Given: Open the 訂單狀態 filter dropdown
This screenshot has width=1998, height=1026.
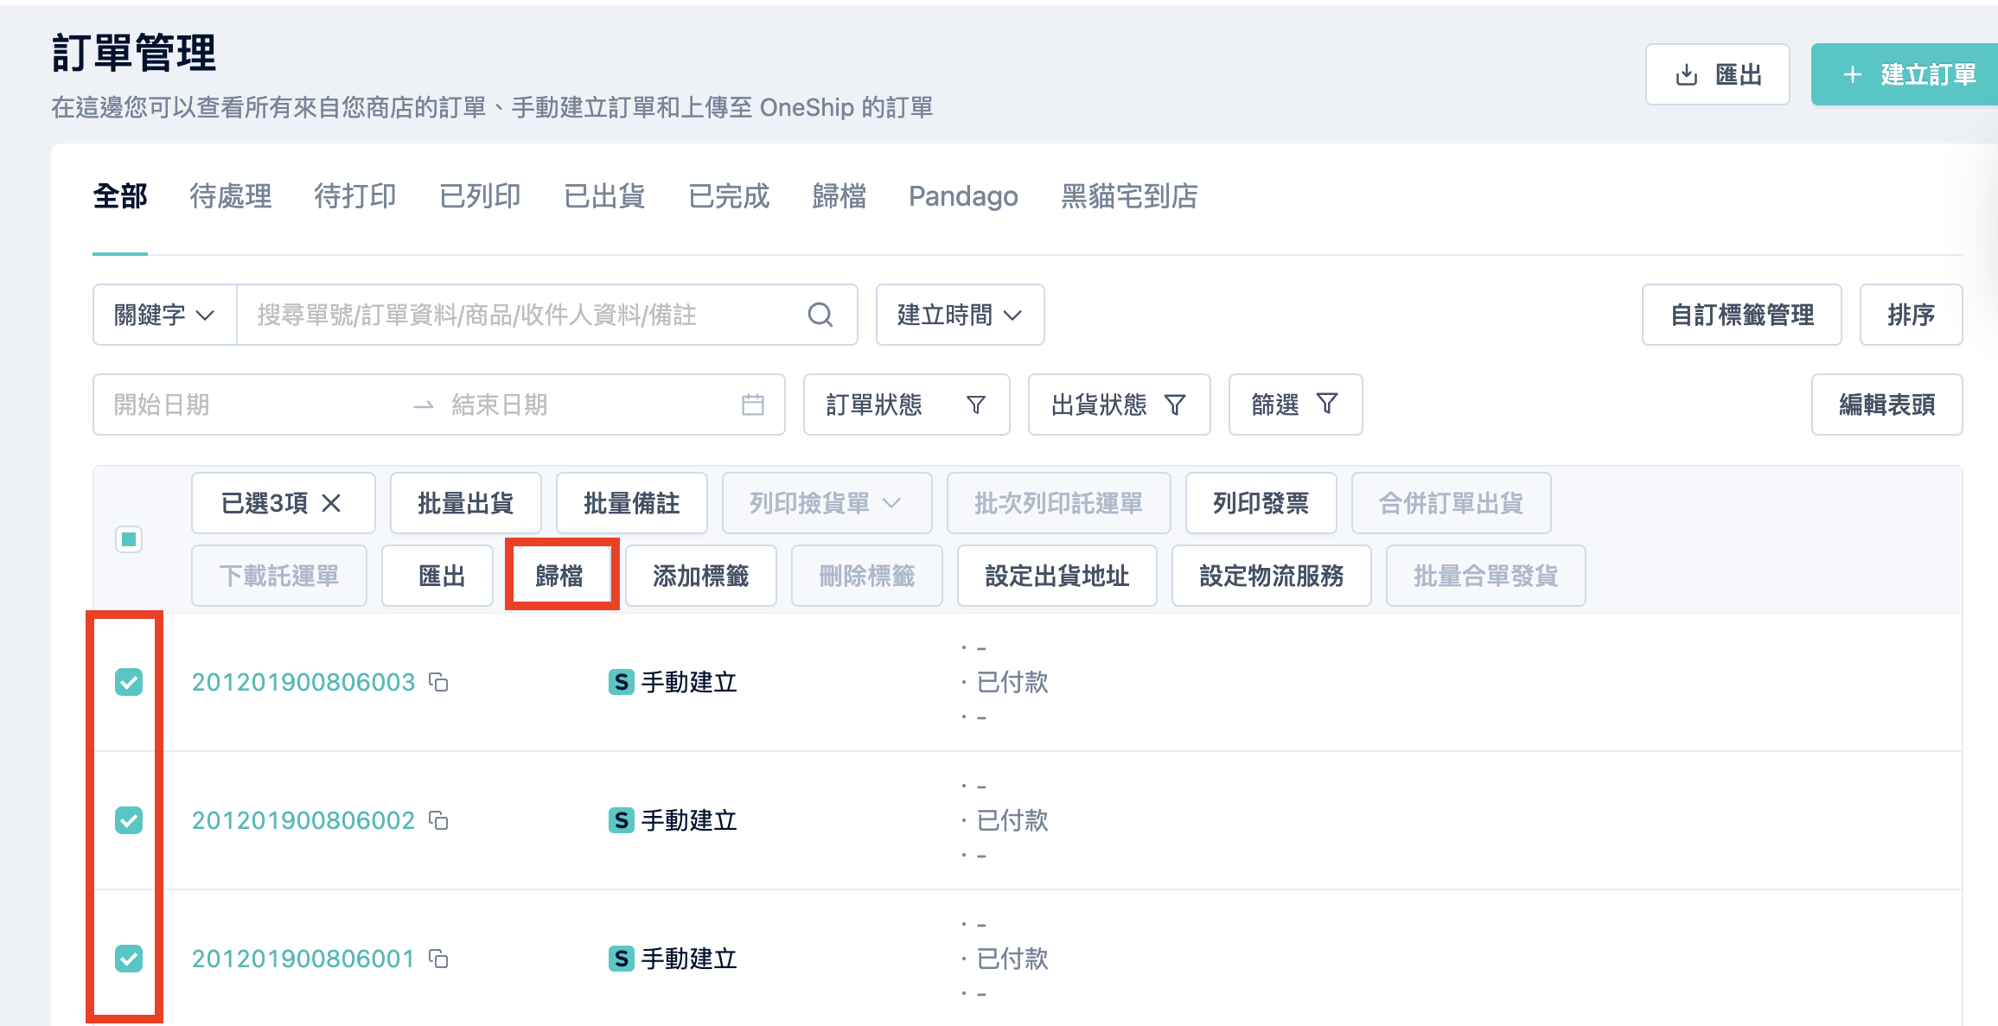Looking at the screenshot, I should click(x=906, y=405).
